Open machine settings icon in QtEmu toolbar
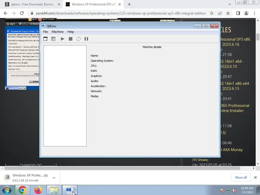 [x=53, y=39]
